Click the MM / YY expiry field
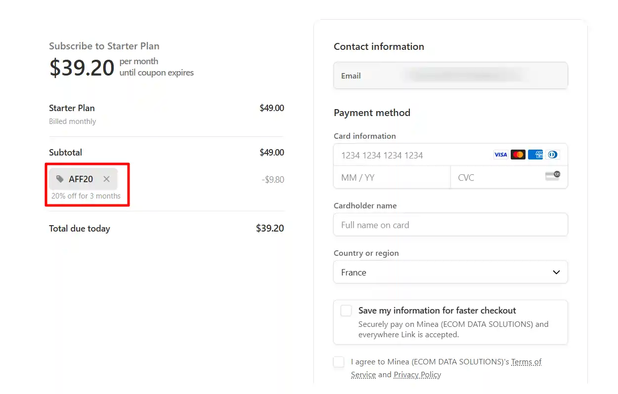The image size is (618, 394). [391, 177]
